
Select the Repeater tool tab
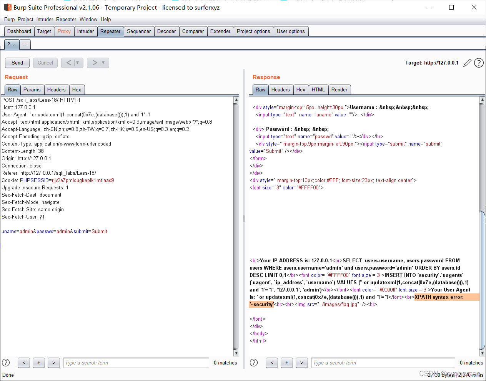(x=110, y=31)
